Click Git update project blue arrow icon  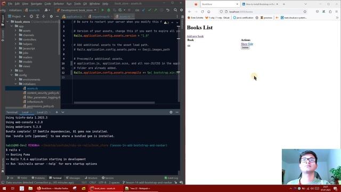143,10
